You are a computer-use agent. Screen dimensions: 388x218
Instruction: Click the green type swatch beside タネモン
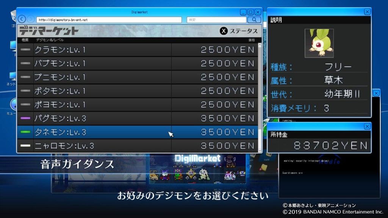click(25, 132)
